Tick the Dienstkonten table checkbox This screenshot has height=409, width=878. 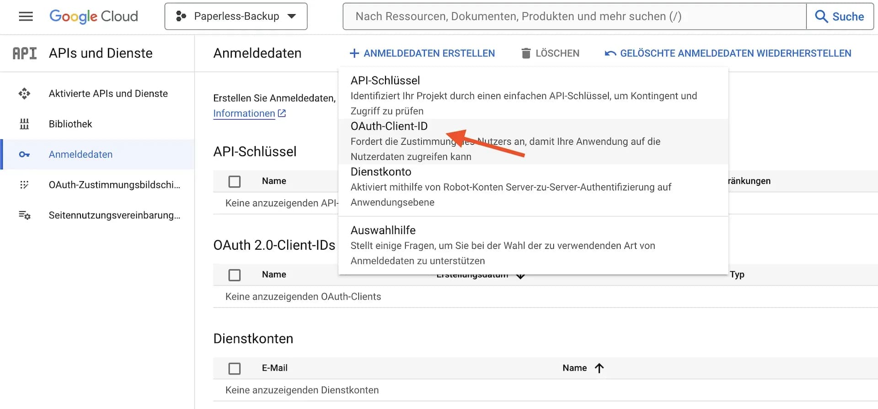(x=235, y=369)
